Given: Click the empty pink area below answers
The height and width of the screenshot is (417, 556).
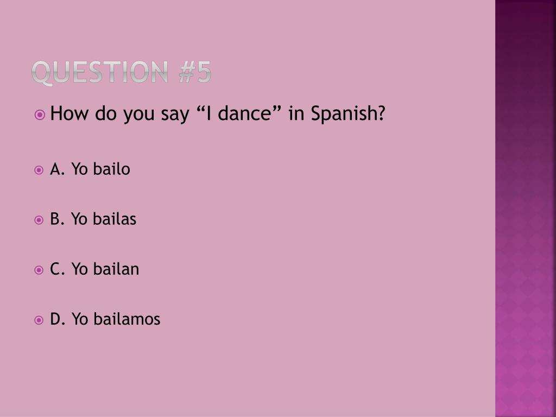Looking at the screenshot, I should (248, 376).
